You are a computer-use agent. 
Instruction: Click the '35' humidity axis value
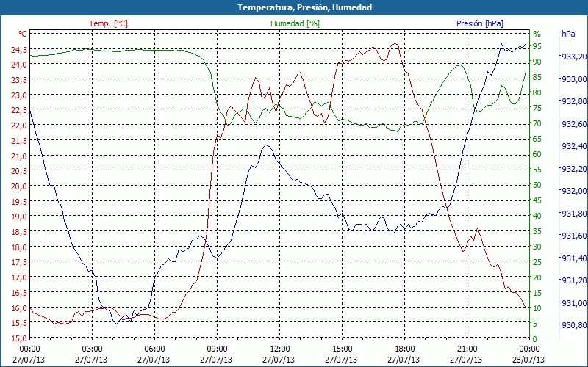point(537,231)
